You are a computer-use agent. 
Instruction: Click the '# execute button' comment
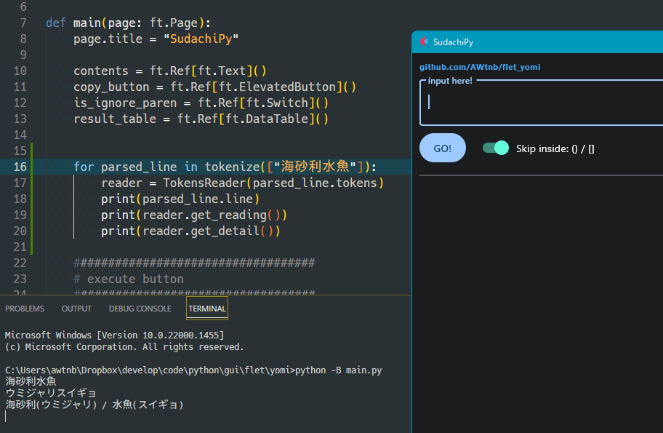pyautogui.click(x=129, y=279)
